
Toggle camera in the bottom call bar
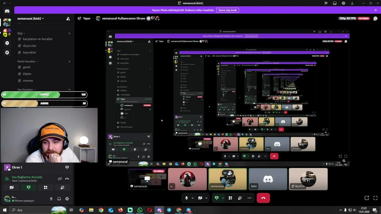pyautogui.click(x=200, y=198)
